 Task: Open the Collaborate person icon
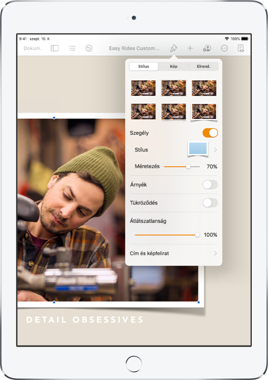[x=207, y=48]
